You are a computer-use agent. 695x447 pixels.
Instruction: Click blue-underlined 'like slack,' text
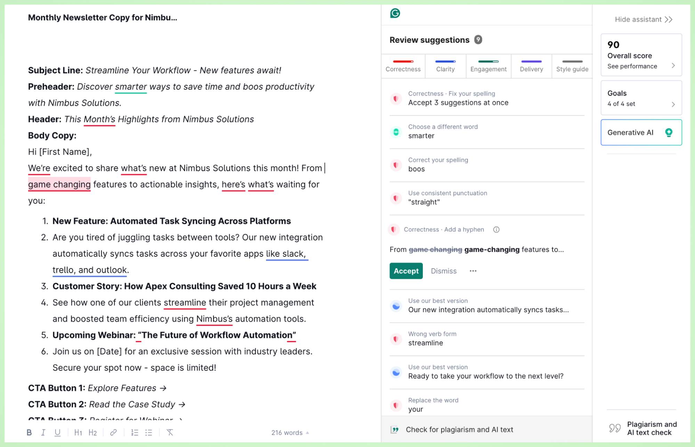pos(287,254)
